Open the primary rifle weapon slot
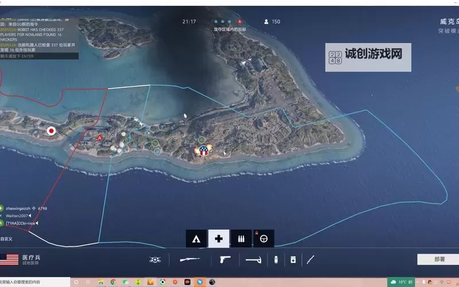459x287 pixels. click(x=190, y=259)
